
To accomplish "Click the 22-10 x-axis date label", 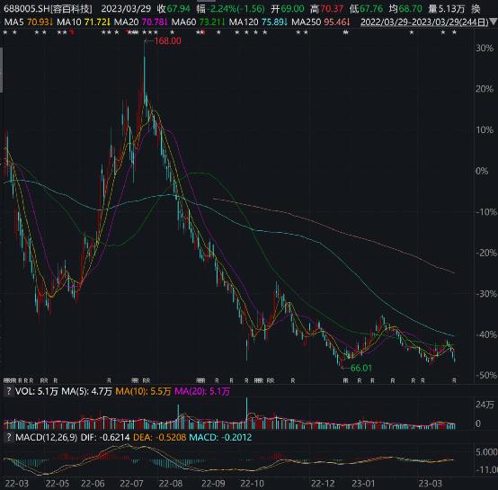I will tap(253, 484).
